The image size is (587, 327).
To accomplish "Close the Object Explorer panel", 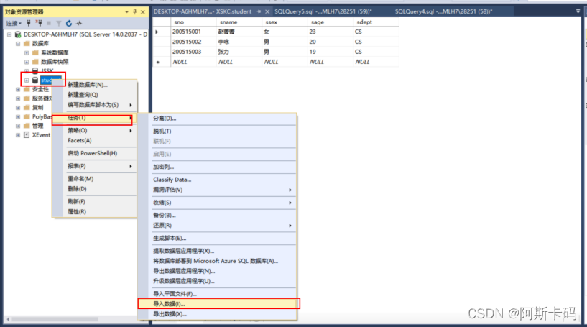I will click(143, 12).
